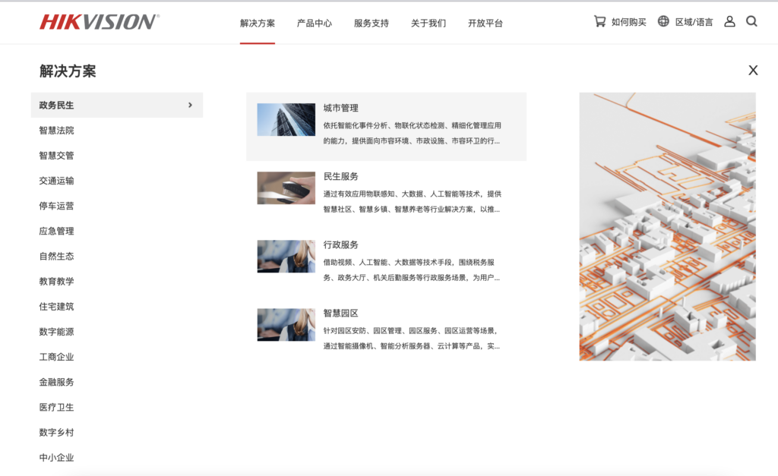Click the 城市管理 skyscraper thumbnail
Screen dimensions: 778x476
tap(286, 119)
